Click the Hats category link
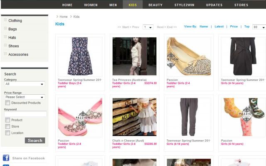This screenshot has height=166, width=266. click(x=12, y=38)
